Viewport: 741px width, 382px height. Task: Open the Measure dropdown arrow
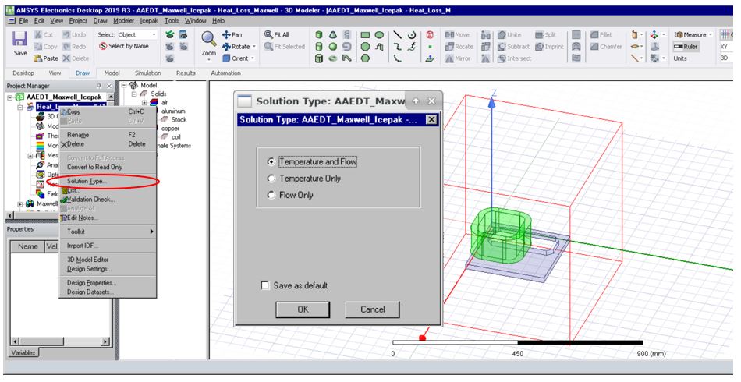coord(710,34)
